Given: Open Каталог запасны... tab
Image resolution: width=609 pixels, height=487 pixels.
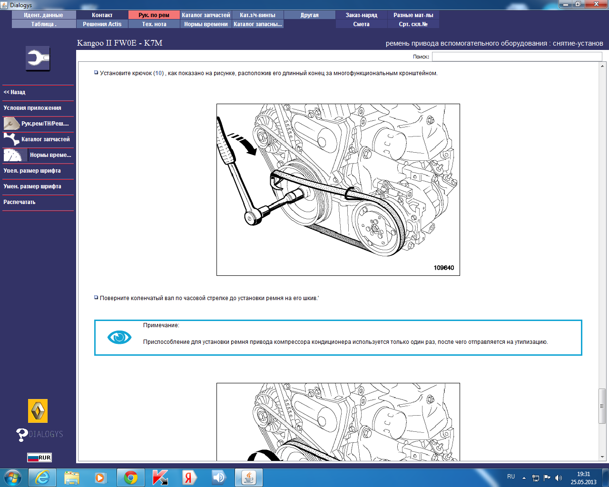Looking at the screenshot, I should coord(258,24).
